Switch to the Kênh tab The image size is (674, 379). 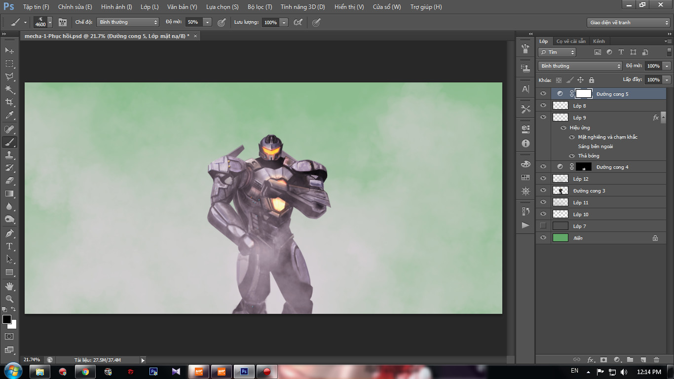(x=599, y=41)
